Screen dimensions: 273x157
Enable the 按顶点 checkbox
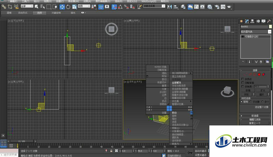pos(242,79)
